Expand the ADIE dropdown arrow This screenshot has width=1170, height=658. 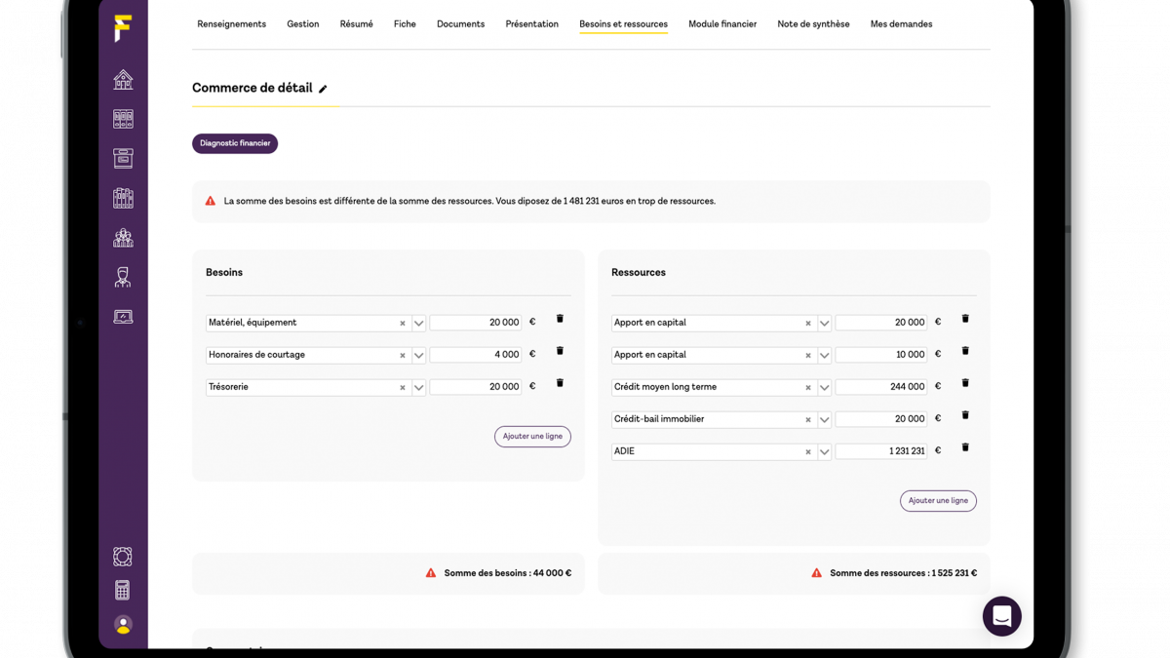(825, 452)
